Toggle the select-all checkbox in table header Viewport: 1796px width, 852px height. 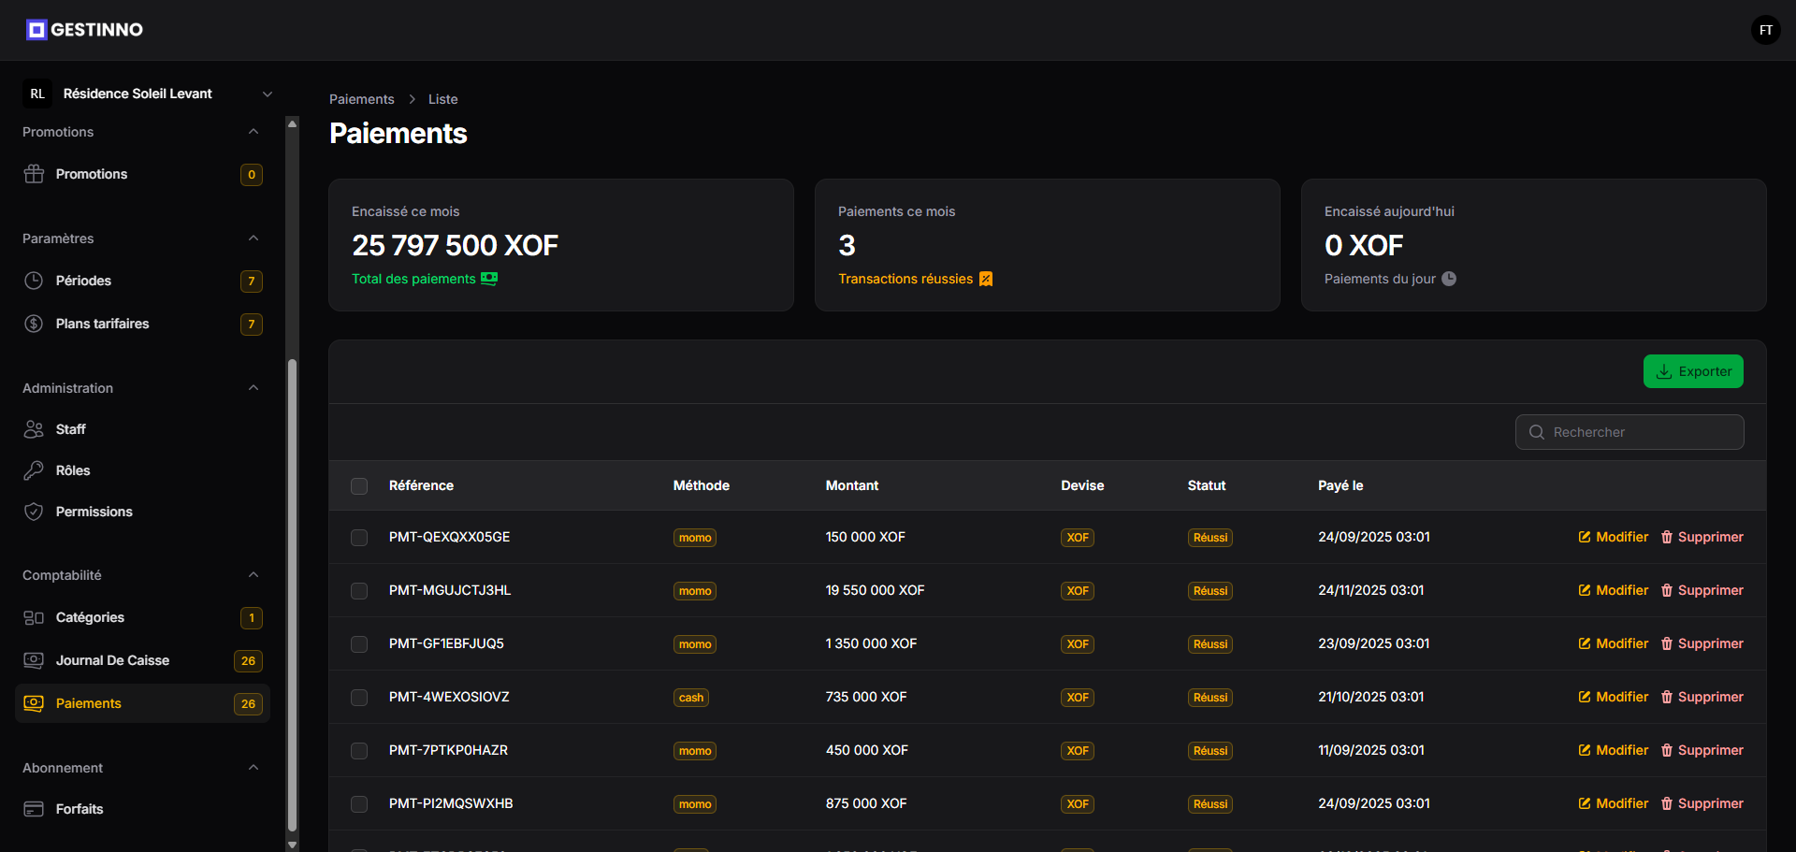(x=359, y=486)
